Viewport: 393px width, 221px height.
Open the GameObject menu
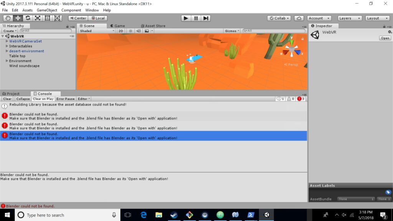pyautogui.click(x=47, y=10)
